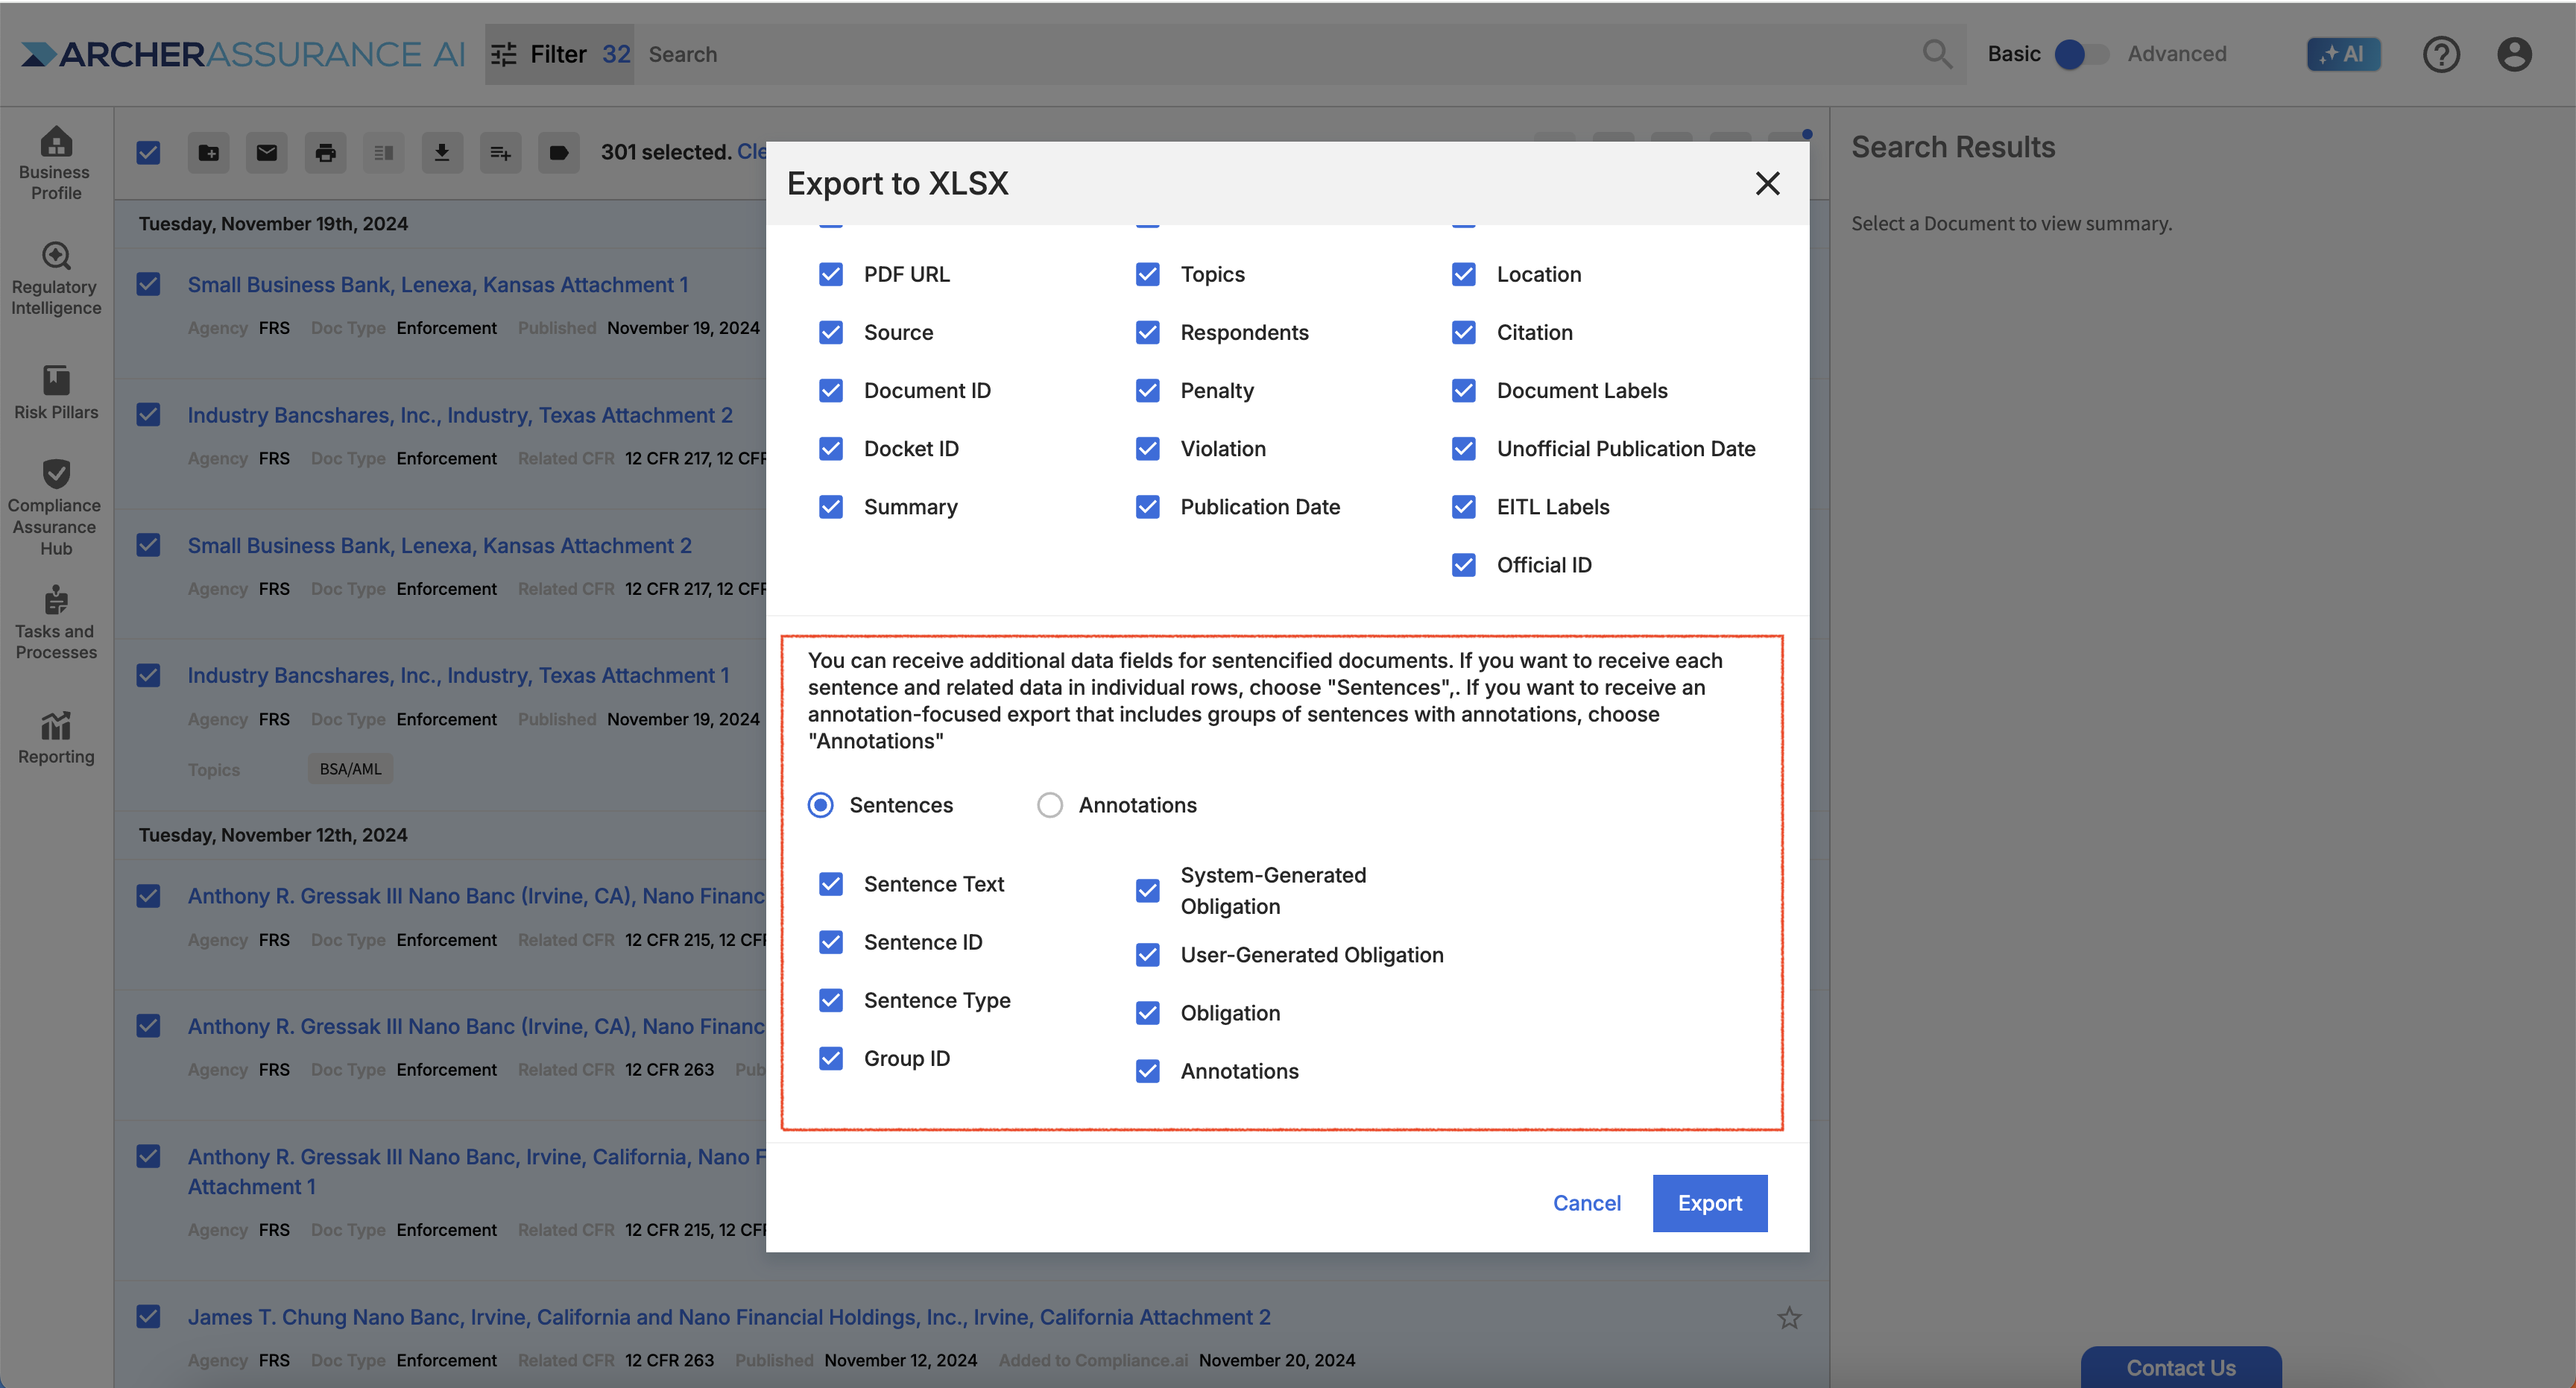The image size is (2576, 1388).
Task: Close the Export to XLSX dialog
Action: click(1767, 183)
